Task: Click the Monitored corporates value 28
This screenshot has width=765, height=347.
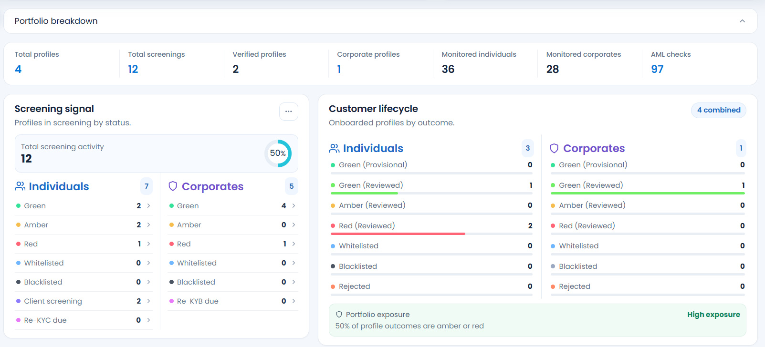Action: (x=553, y=69)
